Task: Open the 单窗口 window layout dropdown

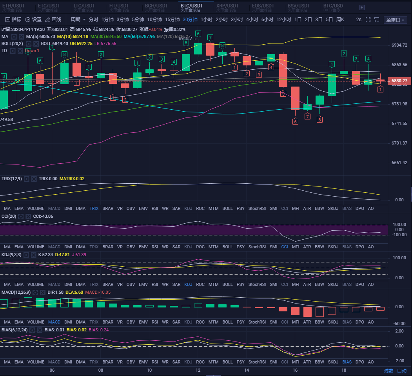Action: point(395,20)
